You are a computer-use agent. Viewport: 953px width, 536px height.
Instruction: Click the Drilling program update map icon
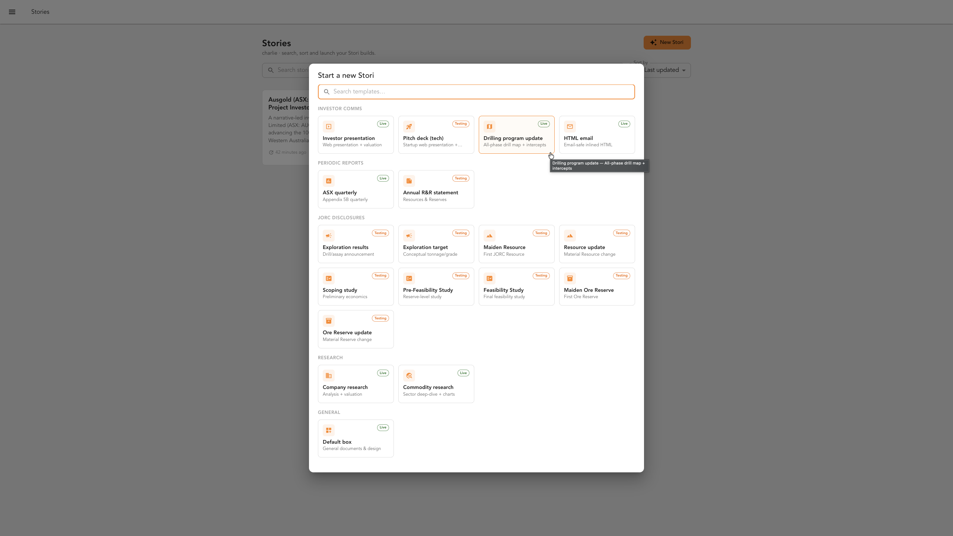pos(490,127)
